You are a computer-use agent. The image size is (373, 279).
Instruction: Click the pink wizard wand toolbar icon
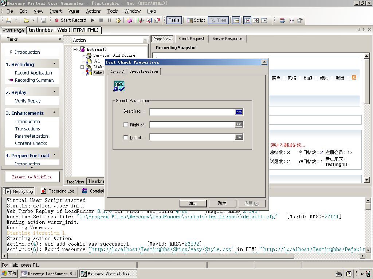(x=130, y=20)
